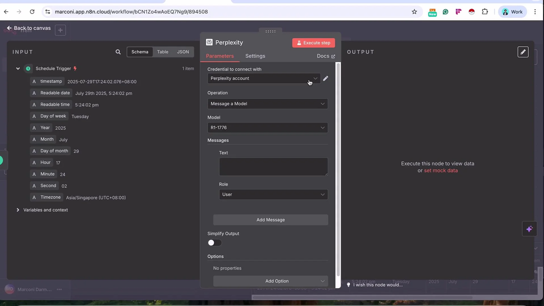This screenshot has height=306, width=544.
Task: Toggle Simplify Output switch
Action: click(x=214, y=243)
